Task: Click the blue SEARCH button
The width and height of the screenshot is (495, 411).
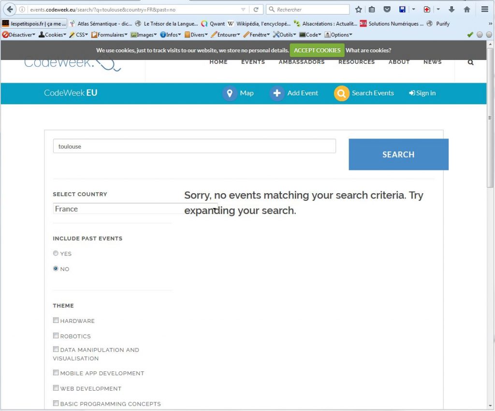Action: pyautogui.click(x=398, y=154)
